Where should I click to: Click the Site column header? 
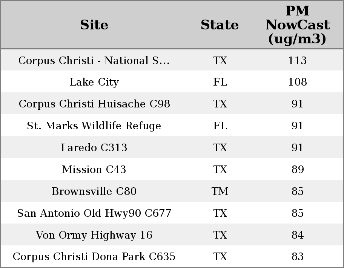tap(94, 25)
